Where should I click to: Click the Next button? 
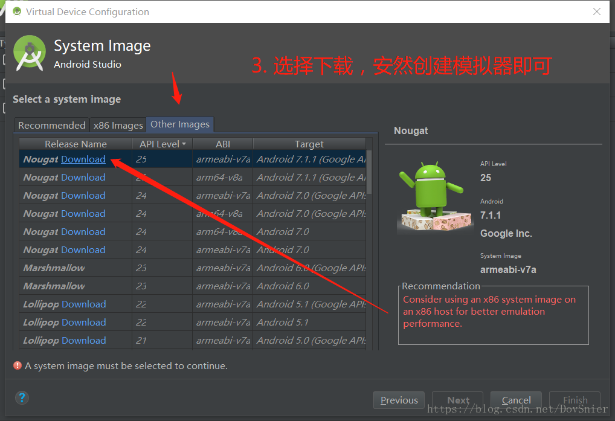click(x=458, y=400)
